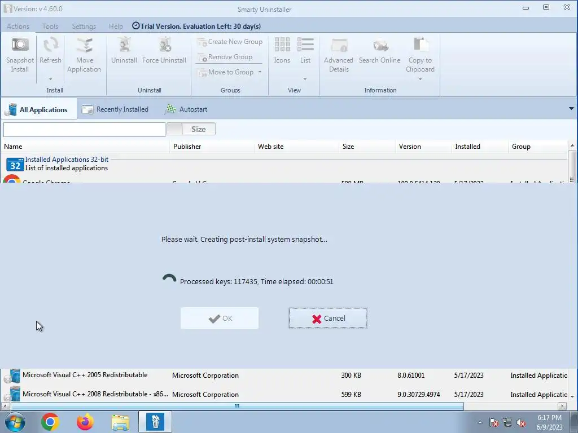This screenshot has height=433, width=578.
Task: Click the disabled OK button
Action: click(220, 318)
